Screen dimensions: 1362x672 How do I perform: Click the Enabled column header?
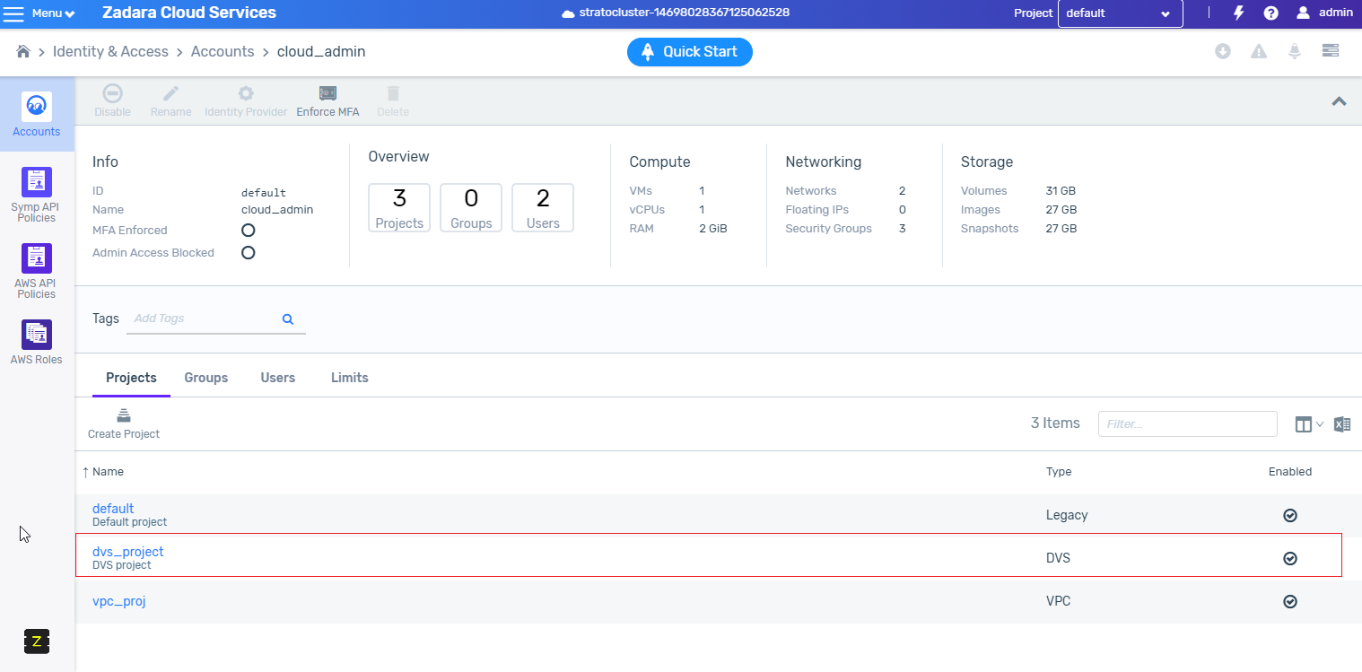[x=1290, y=471]
